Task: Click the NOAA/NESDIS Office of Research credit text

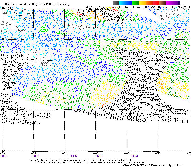Action: (x=152, y=165)
